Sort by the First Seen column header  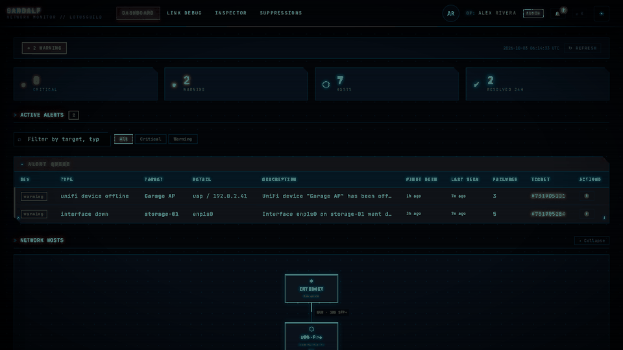pyautogui.click(x=422, y=180)
